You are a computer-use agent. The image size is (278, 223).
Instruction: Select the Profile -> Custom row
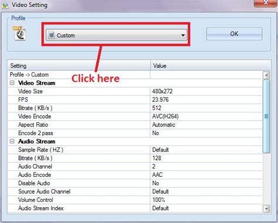(x=135, y=75)
